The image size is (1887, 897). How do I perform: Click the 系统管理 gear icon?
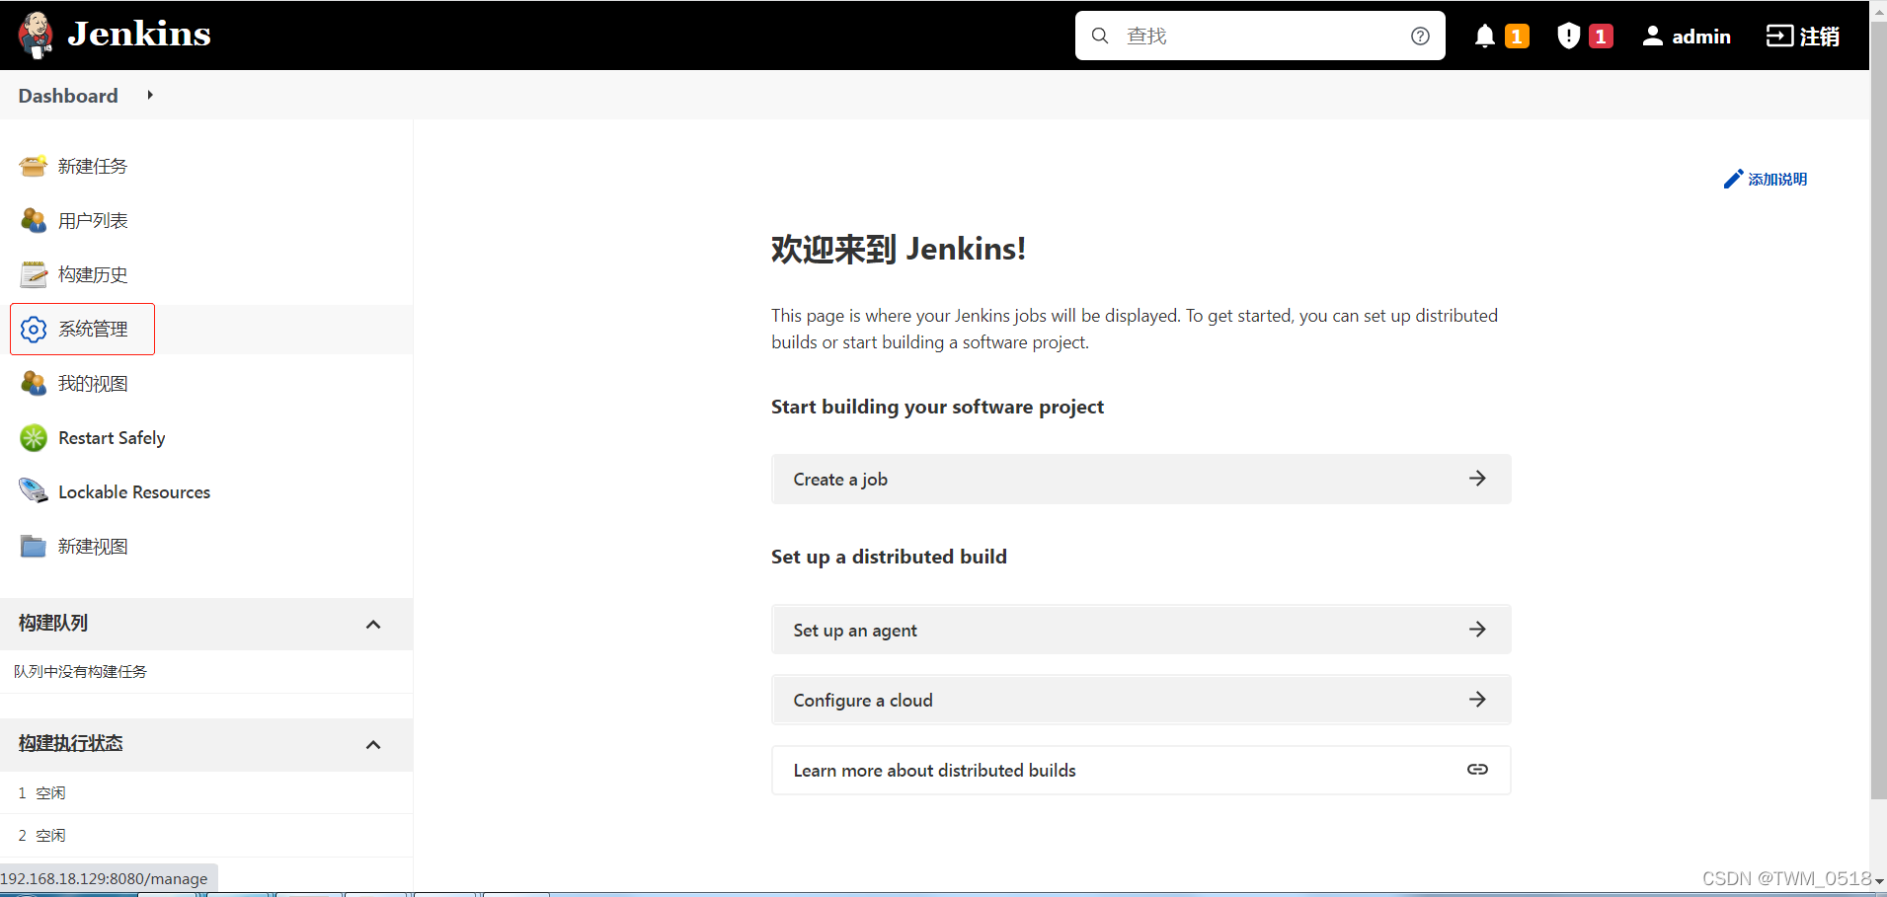34,329
